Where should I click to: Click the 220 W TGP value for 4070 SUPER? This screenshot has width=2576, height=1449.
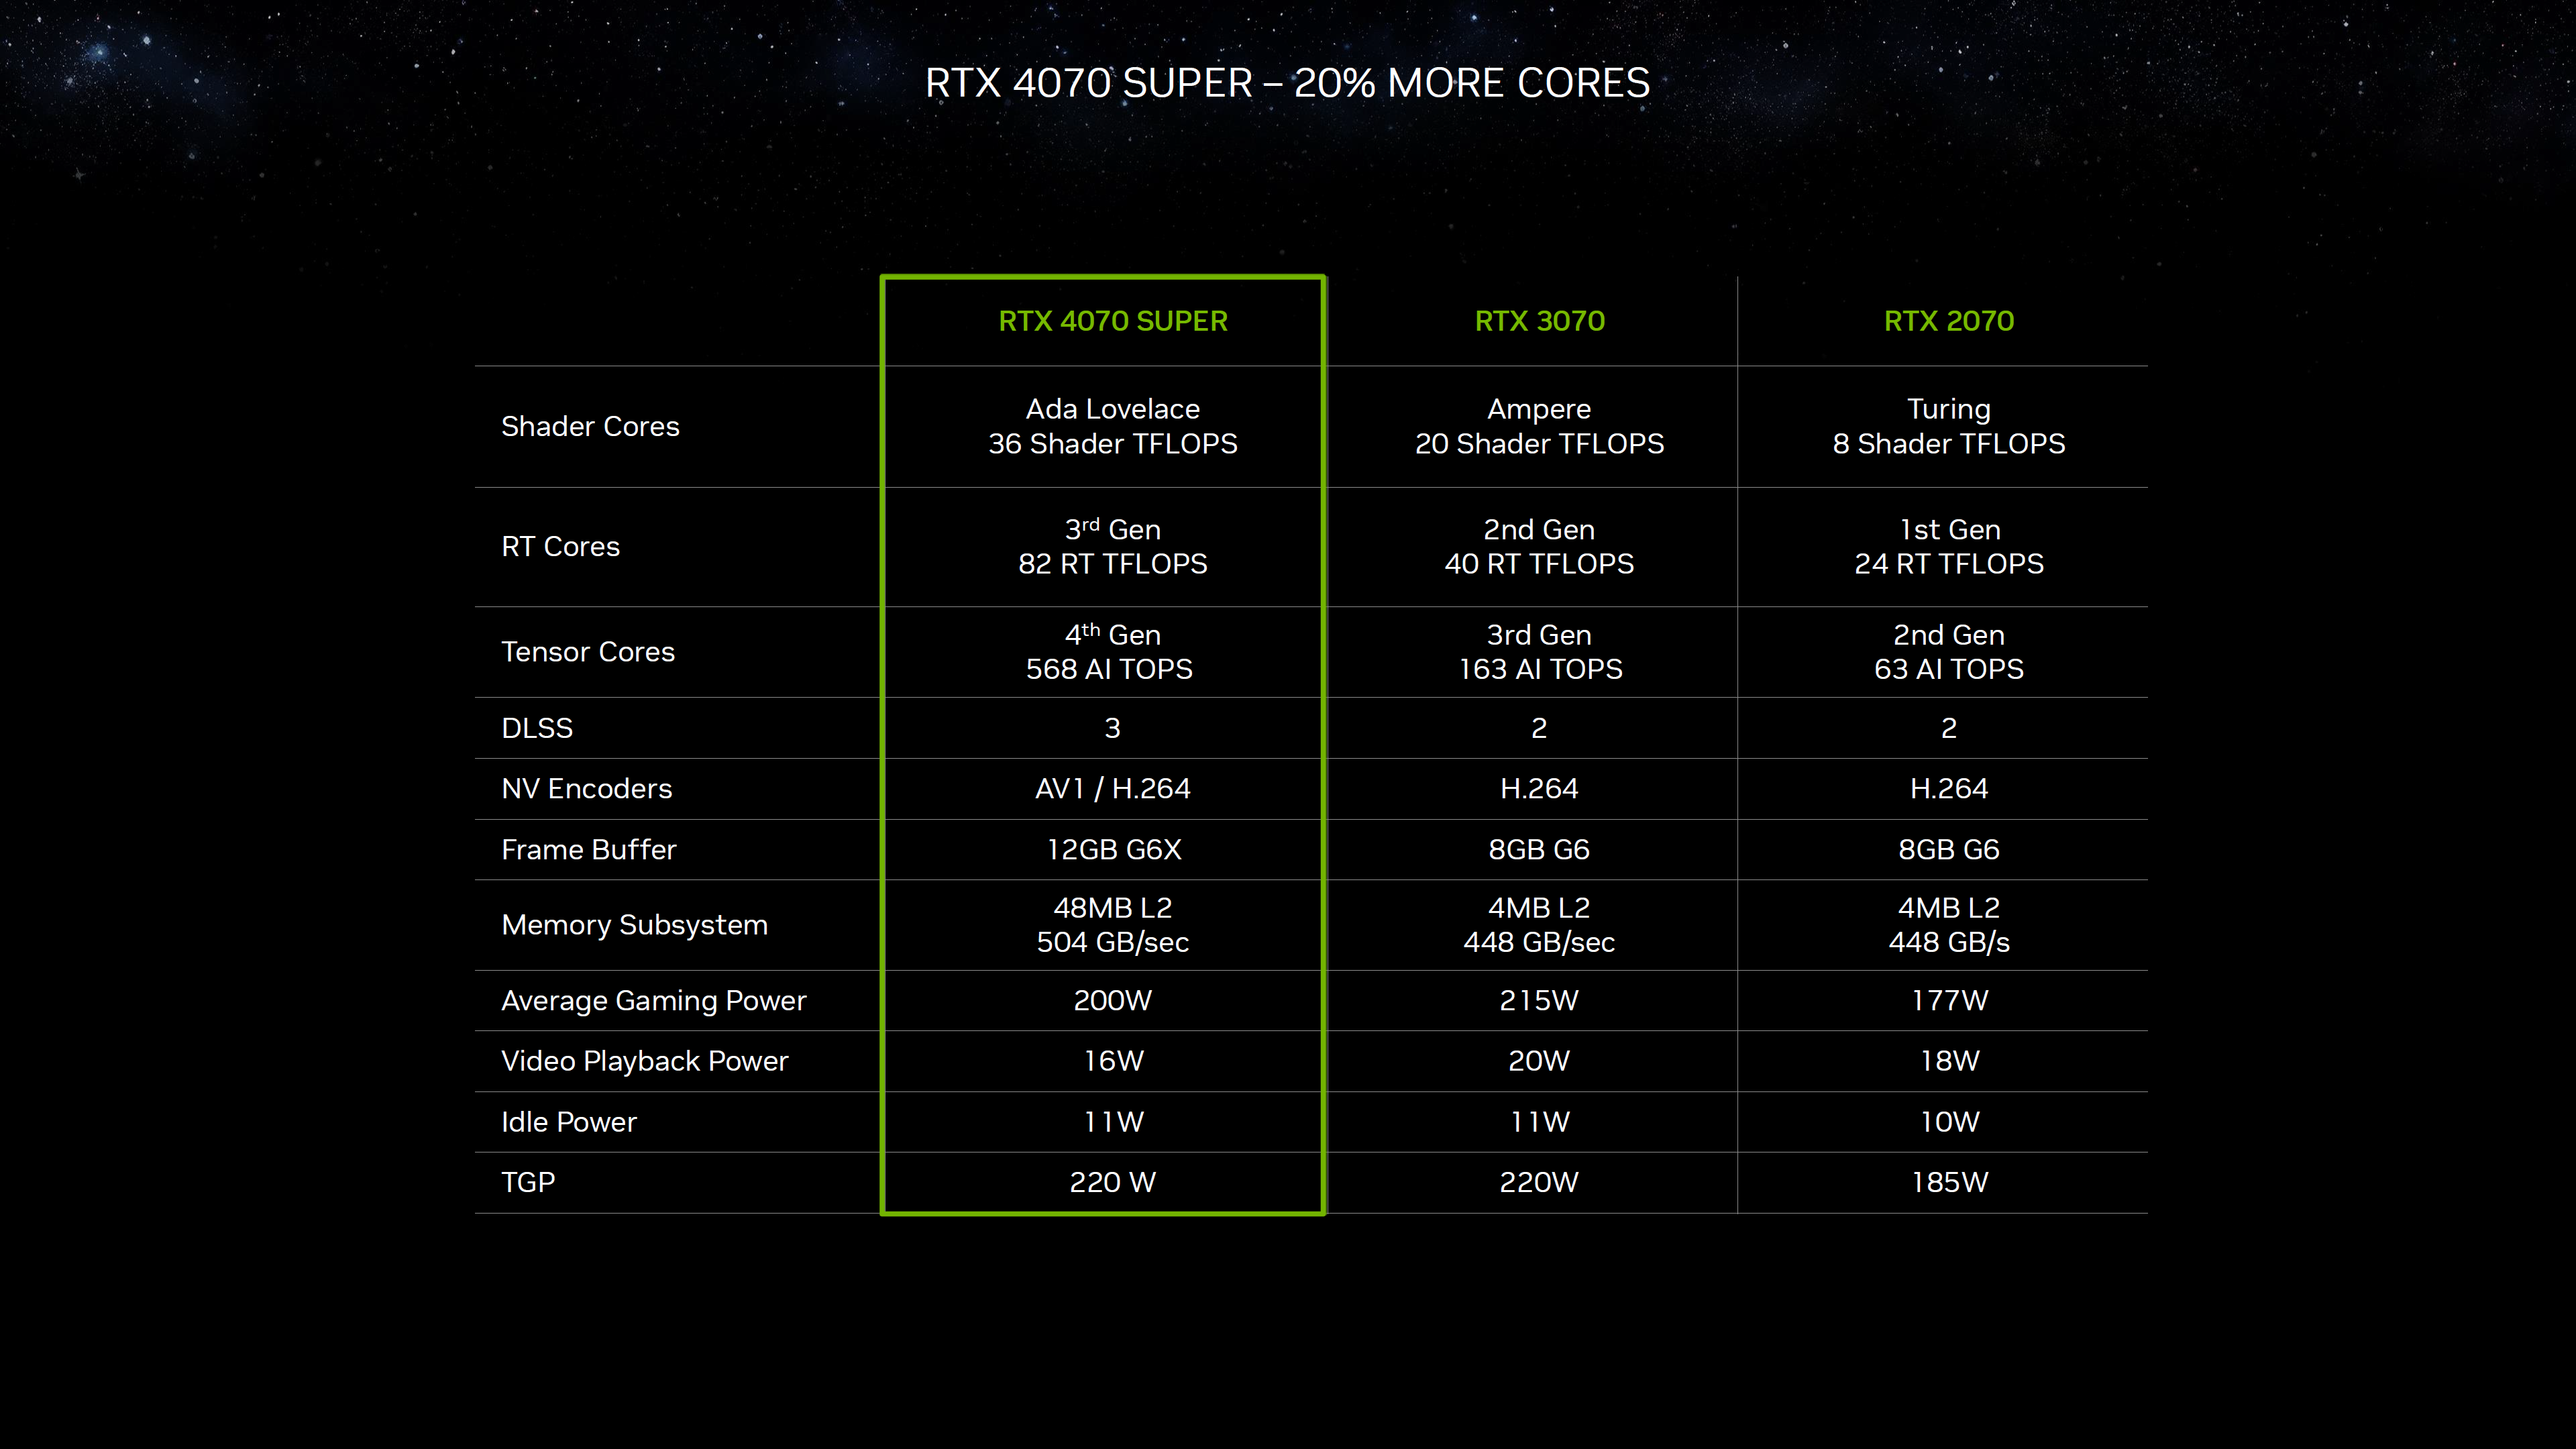point(1112,1182)
